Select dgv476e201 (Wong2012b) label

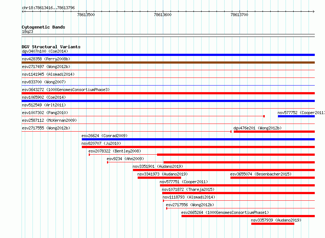point(257,128)
